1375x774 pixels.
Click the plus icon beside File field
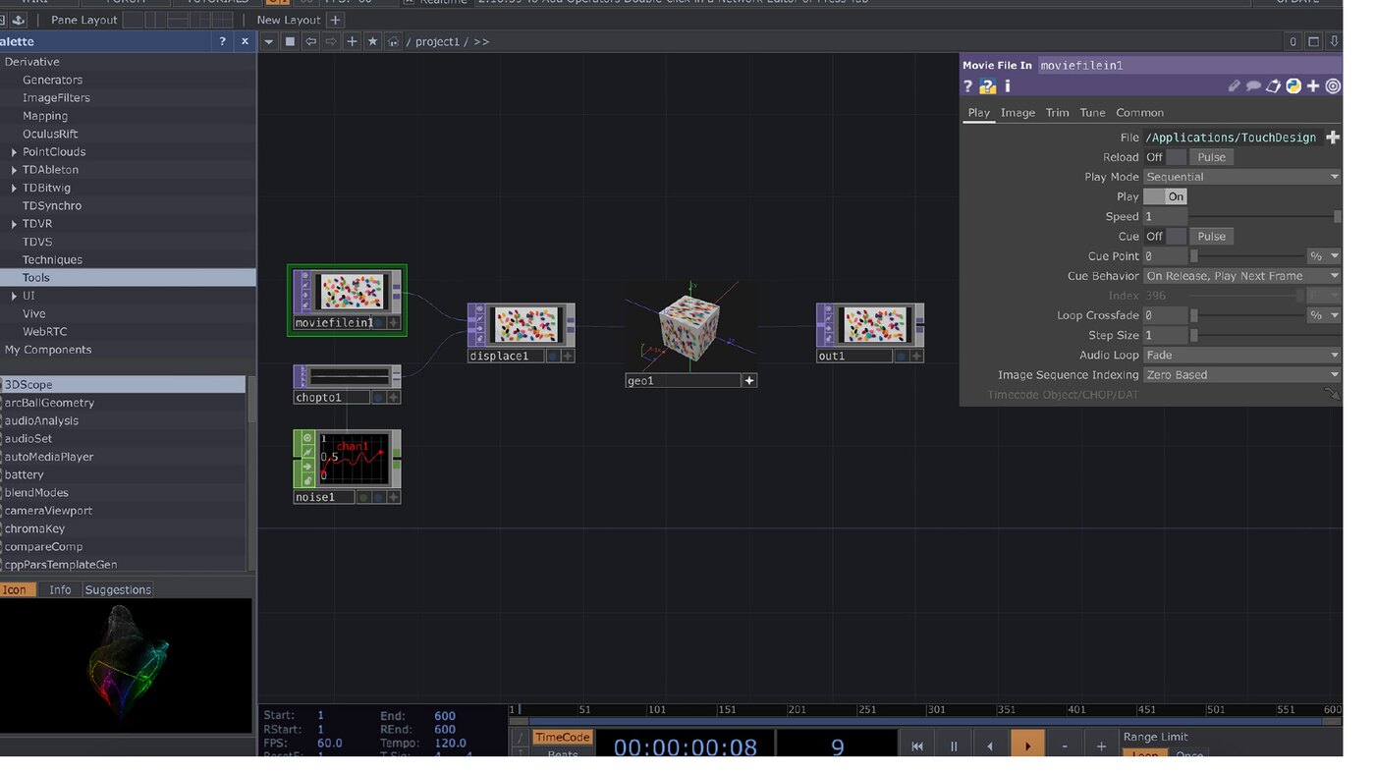tap(1333, 138)
